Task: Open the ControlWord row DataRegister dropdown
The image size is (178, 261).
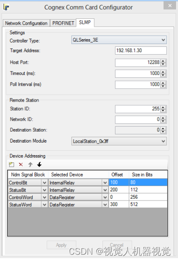Action: pyautogui.click(x=105, y=197)
